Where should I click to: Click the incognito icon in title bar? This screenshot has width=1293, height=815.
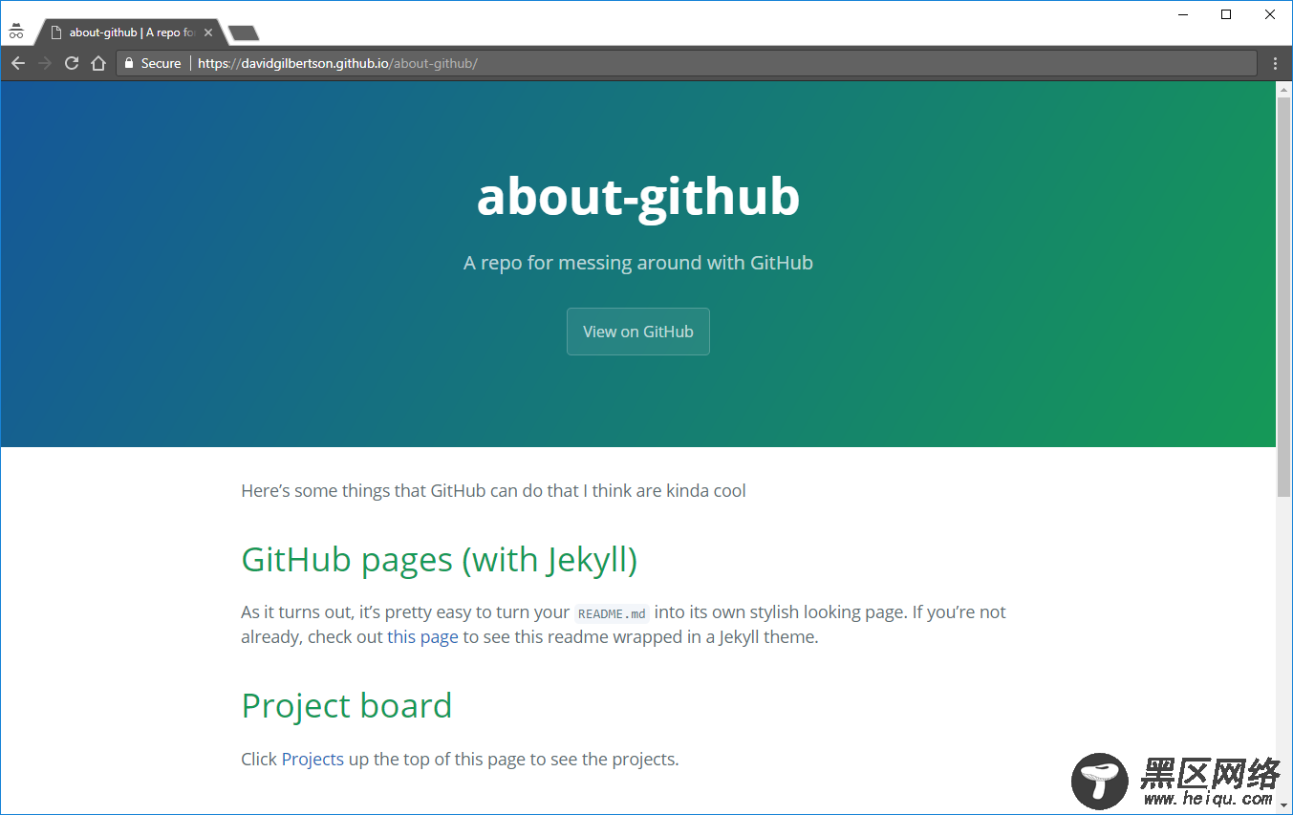[x=16, y=32]
